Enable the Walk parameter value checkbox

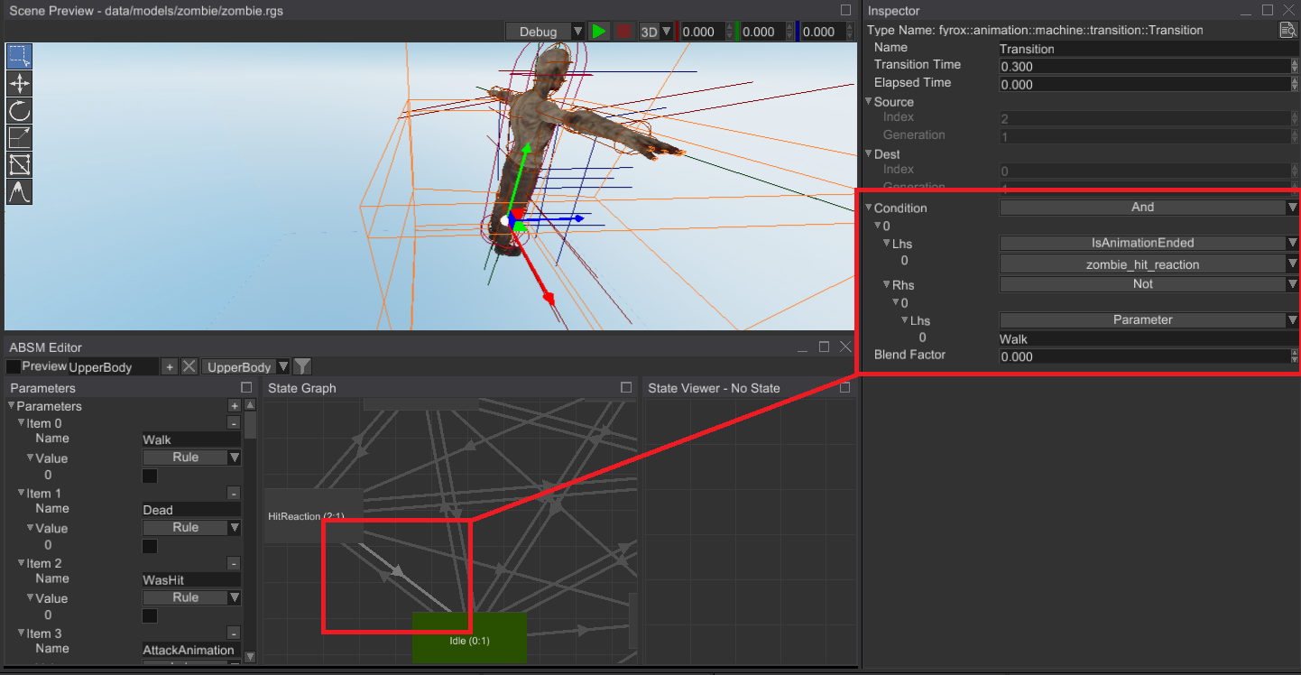tap(150, 476)
